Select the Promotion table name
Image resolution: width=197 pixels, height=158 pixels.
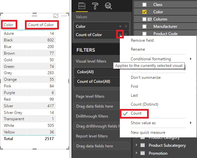pos(158,153)
